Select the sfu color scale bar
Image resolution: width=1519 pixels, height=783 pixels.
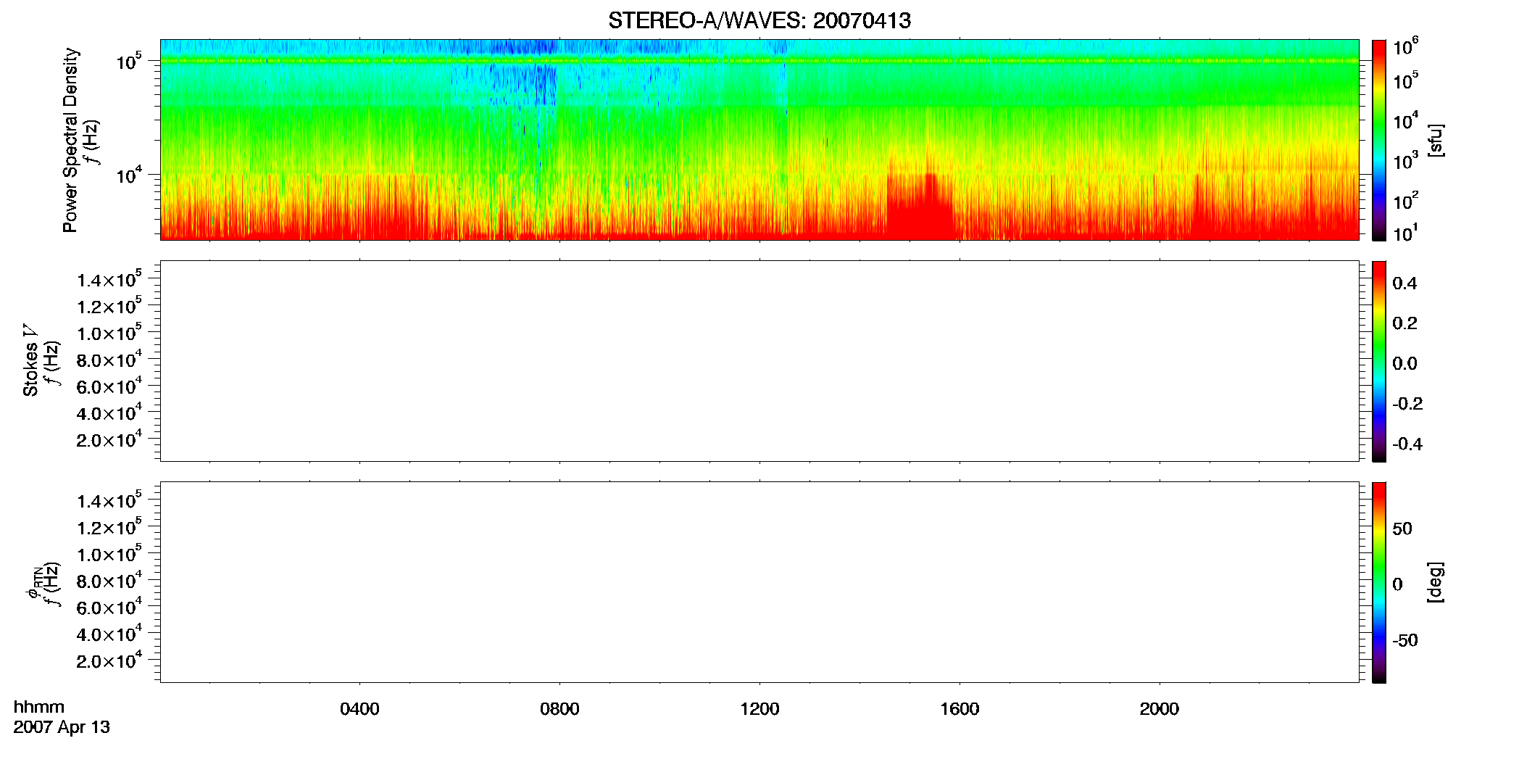click(x=1379, y=140)
